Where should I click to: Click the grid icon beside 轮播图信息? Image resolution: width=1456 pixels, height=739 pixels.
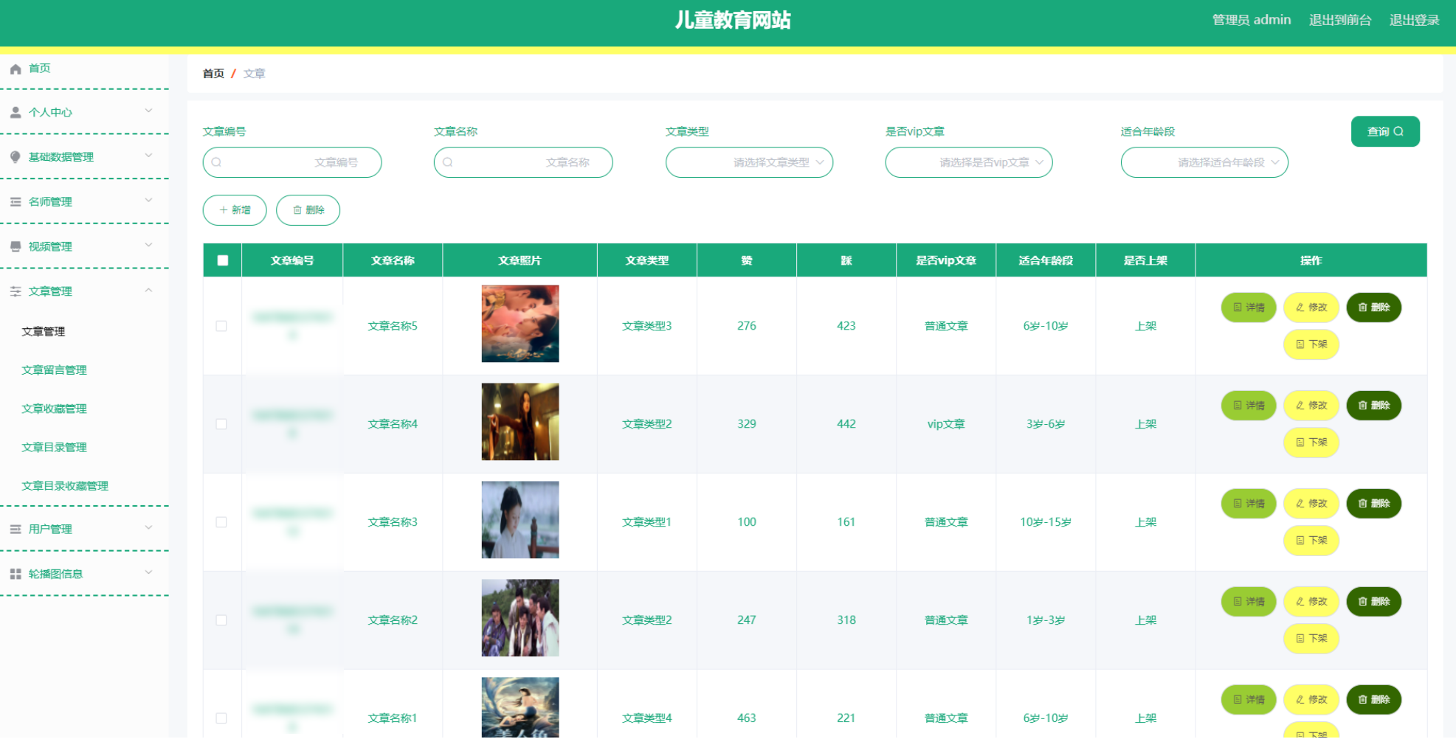tap(15, 574)
